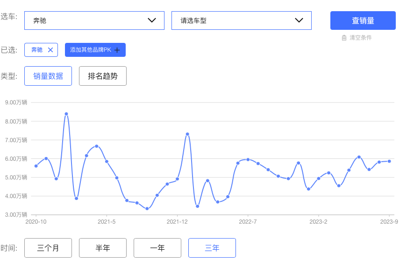This screenshot has height=267, width=414.
Task: Switch to 排名趋势 type
Action: click(103, 76)
